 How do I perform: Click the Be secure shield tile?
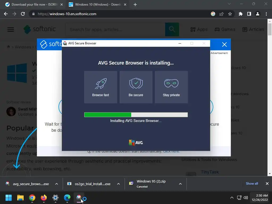coord(136,87)
